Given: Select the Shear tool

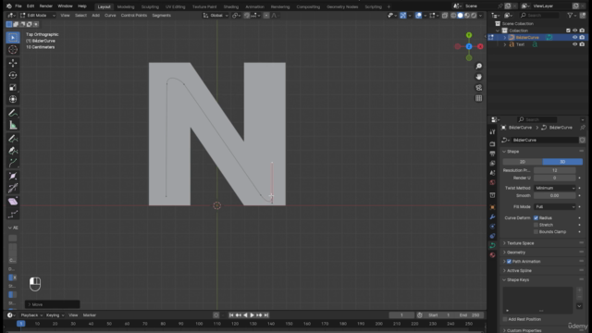Looking at the screenshot, I should point(13,202).
